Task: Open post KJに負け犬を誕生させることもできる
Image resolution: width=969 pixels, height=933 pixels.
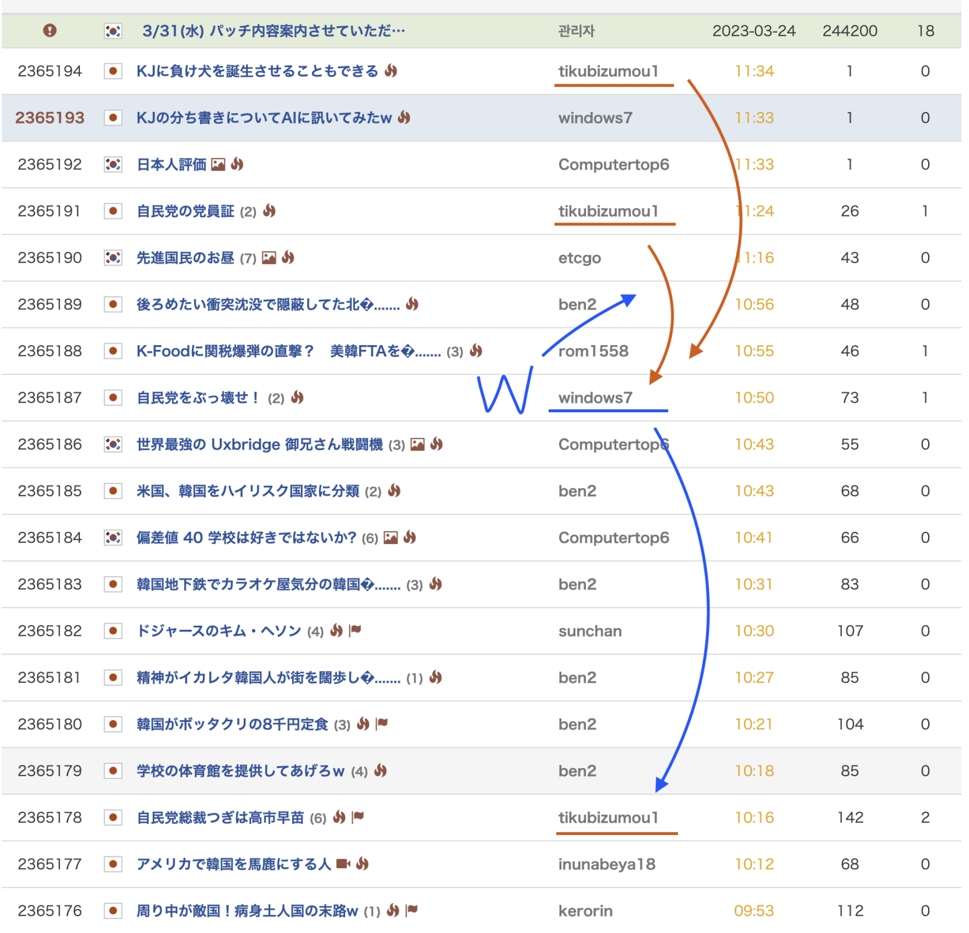Action: pos(257,71)
